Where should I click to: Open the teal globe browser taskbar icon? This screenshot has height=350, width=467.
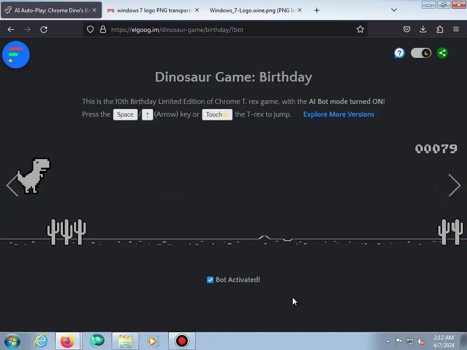click(97, 341)
